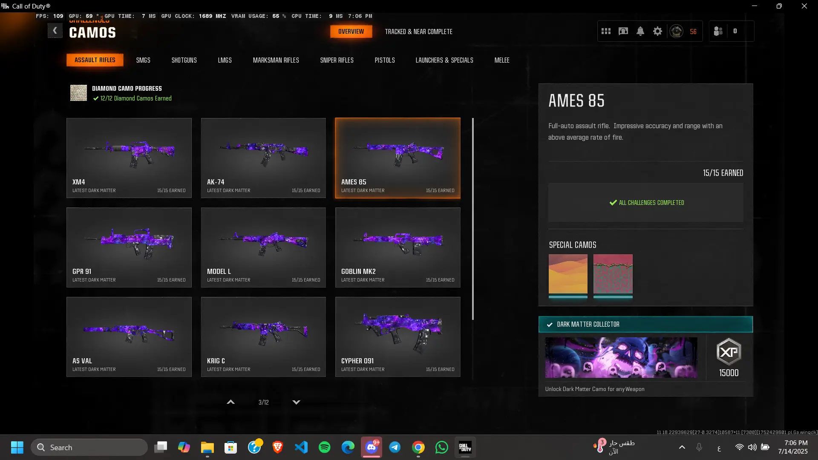Page up the weapon camo list

point(230,402)
